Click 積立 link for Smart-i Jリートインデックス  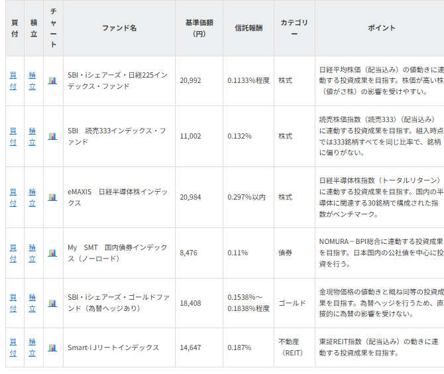[32, 347]
